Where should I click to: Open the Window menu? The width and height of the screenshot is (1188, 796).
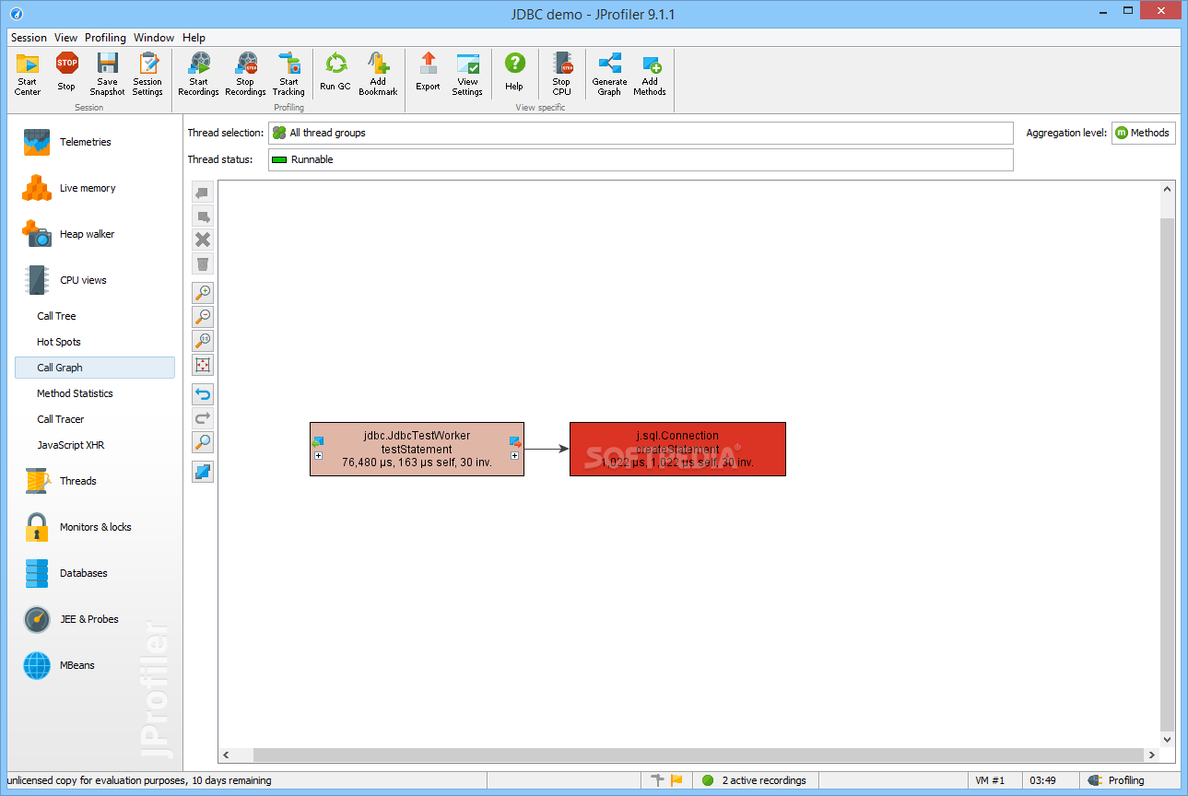[x=154, y=38]
